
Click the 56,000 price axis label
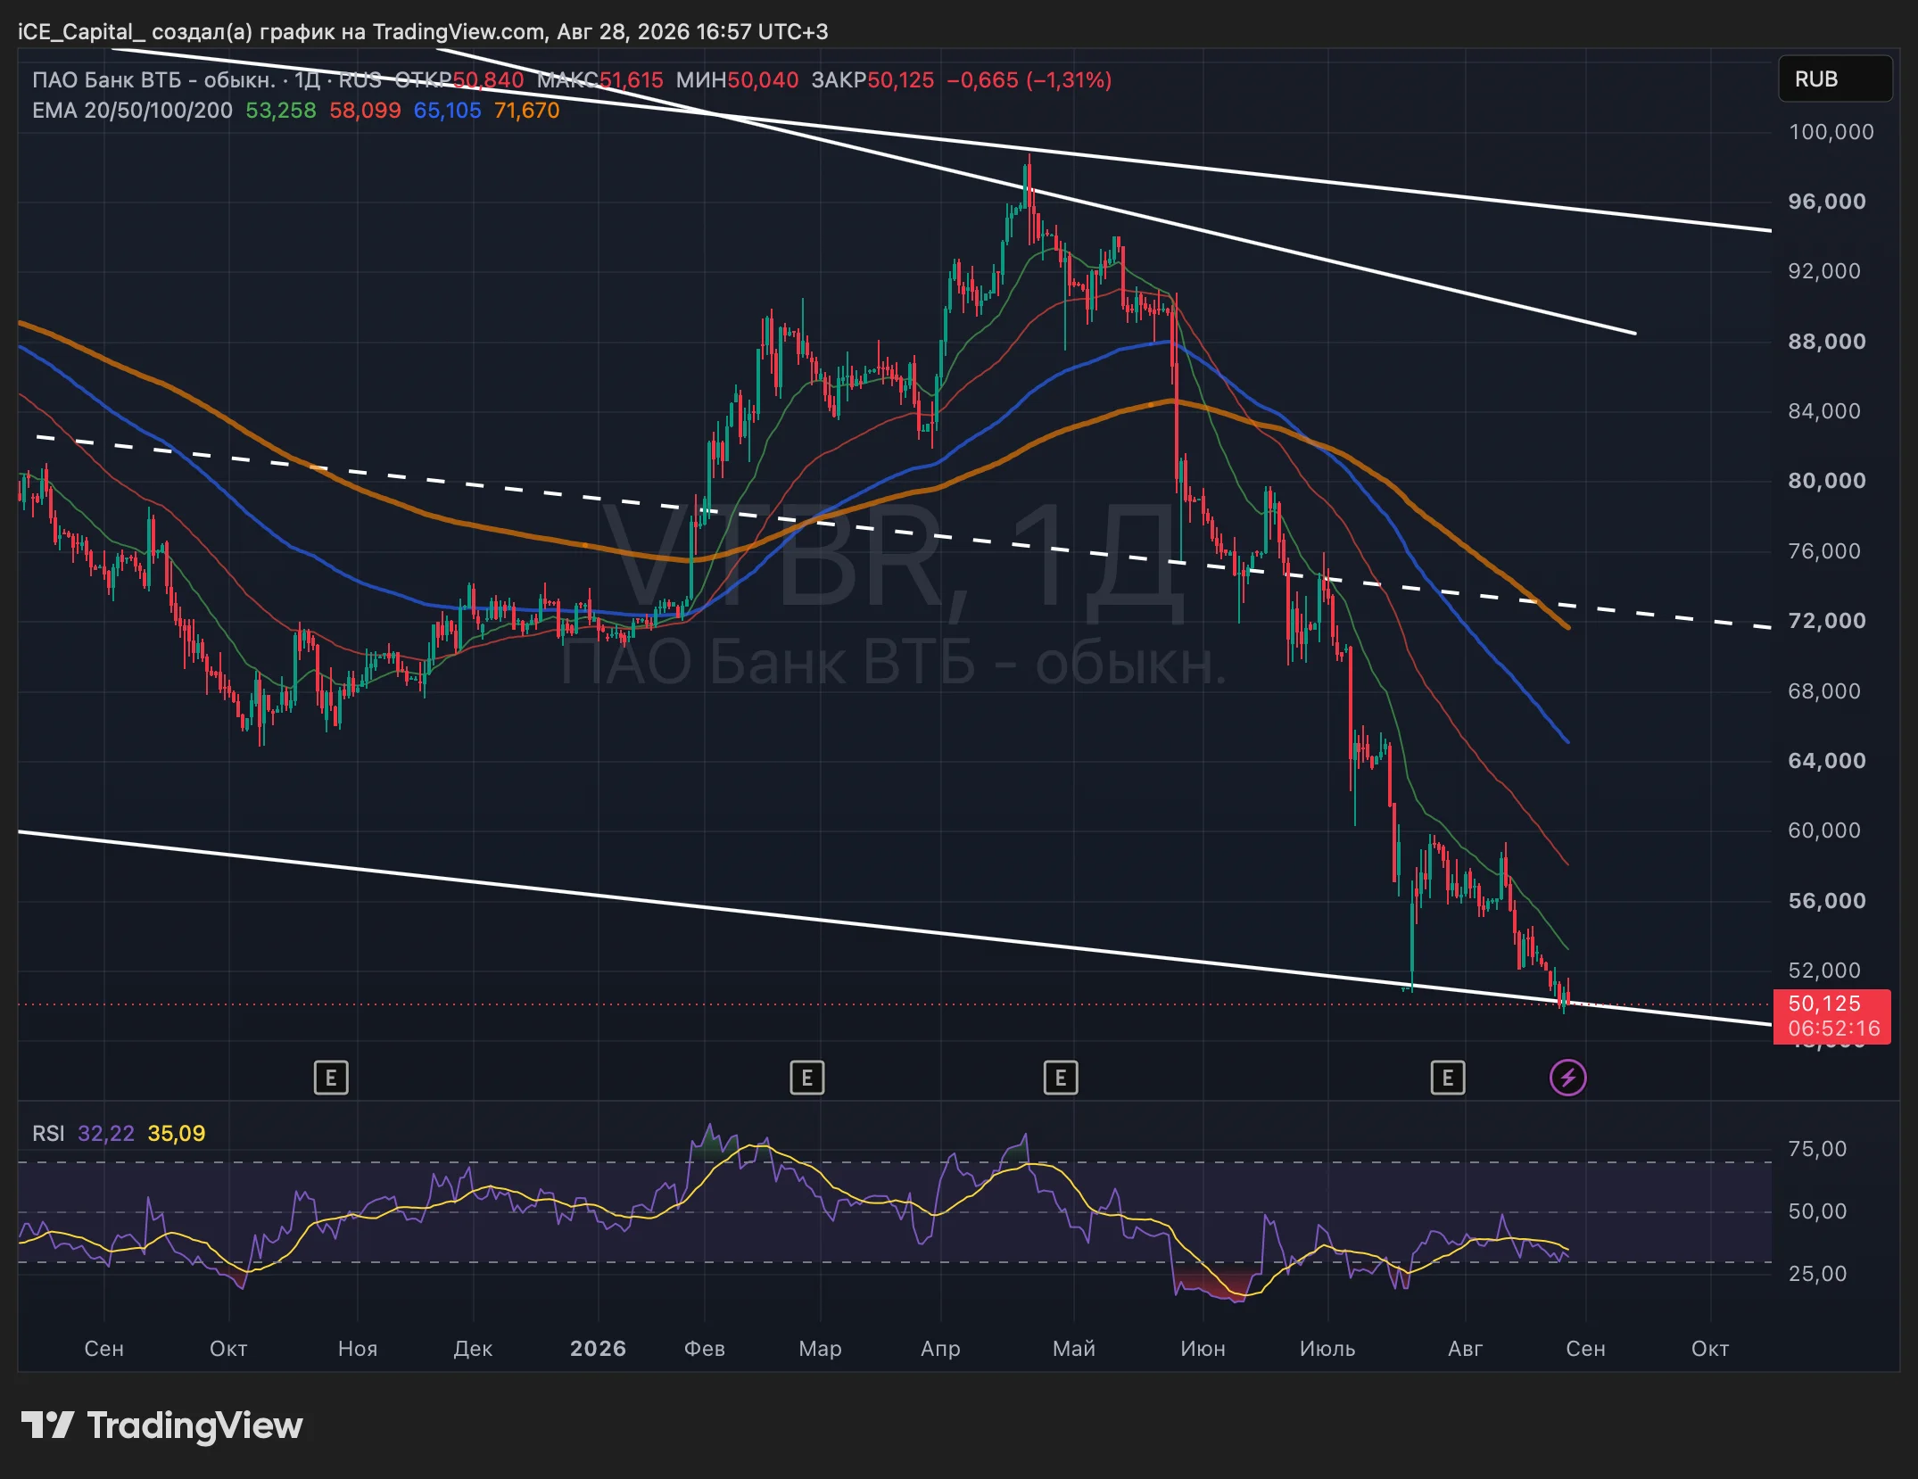(x=1827, y=901)
